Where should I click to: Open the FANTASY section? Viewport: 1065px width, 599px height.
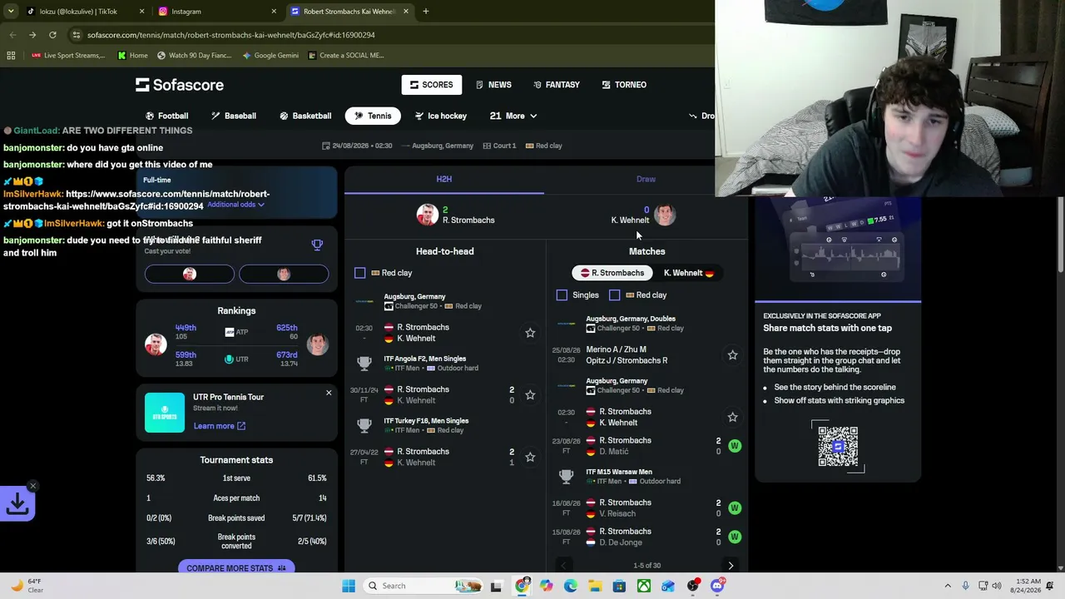point(556,85)
